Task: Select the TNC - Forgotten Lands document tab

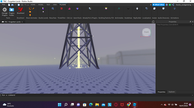Action: coord(12,22)
